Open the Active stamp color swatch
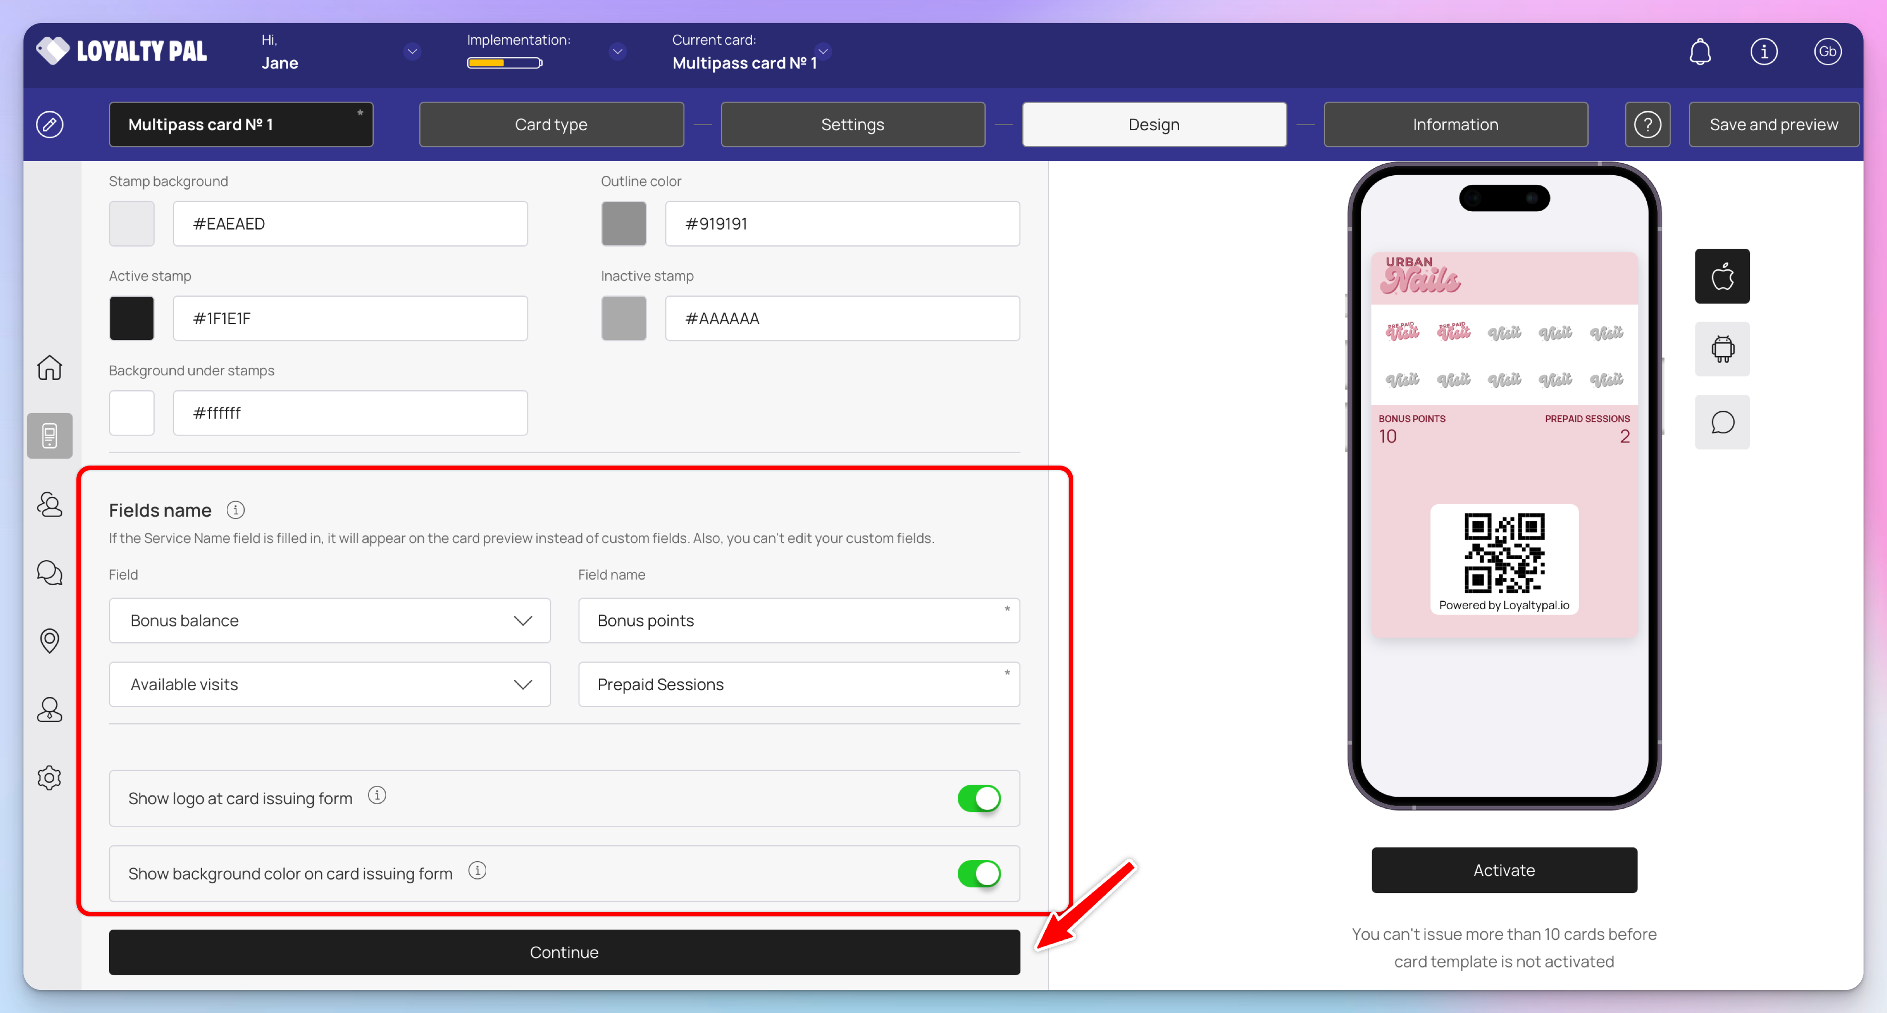1887x1013 pixels. [x=132, y=318]
